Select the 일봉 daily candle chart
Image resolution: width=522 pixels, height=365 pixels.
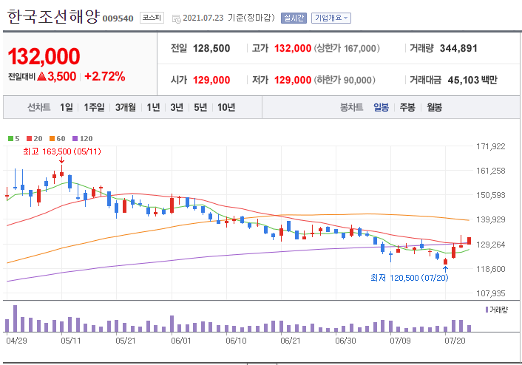click(x=382, y=107)
